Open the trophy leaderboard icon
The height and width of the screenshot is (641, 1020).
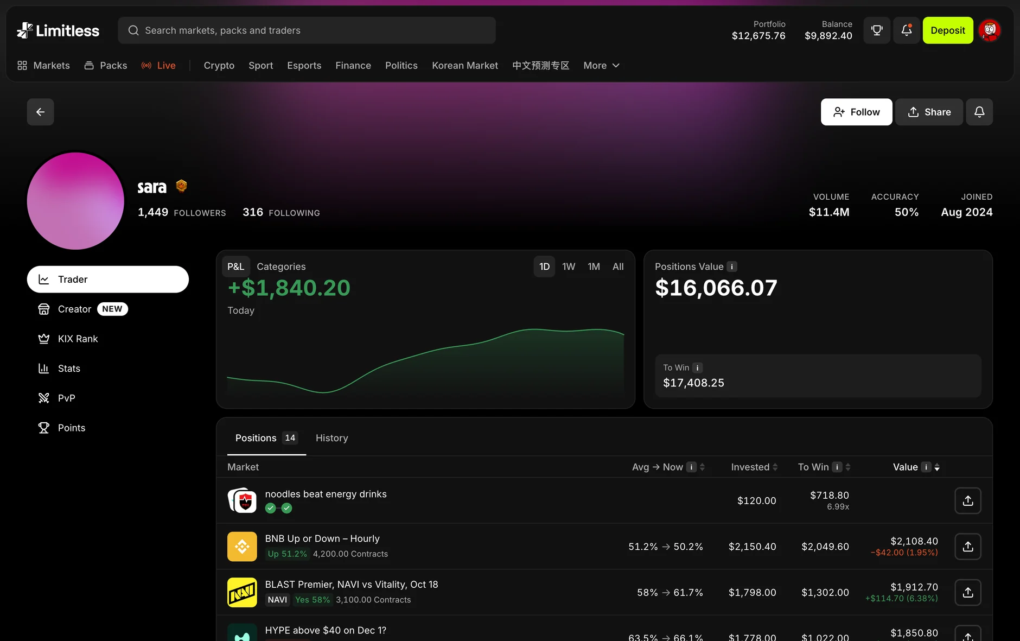pos(877,30)
